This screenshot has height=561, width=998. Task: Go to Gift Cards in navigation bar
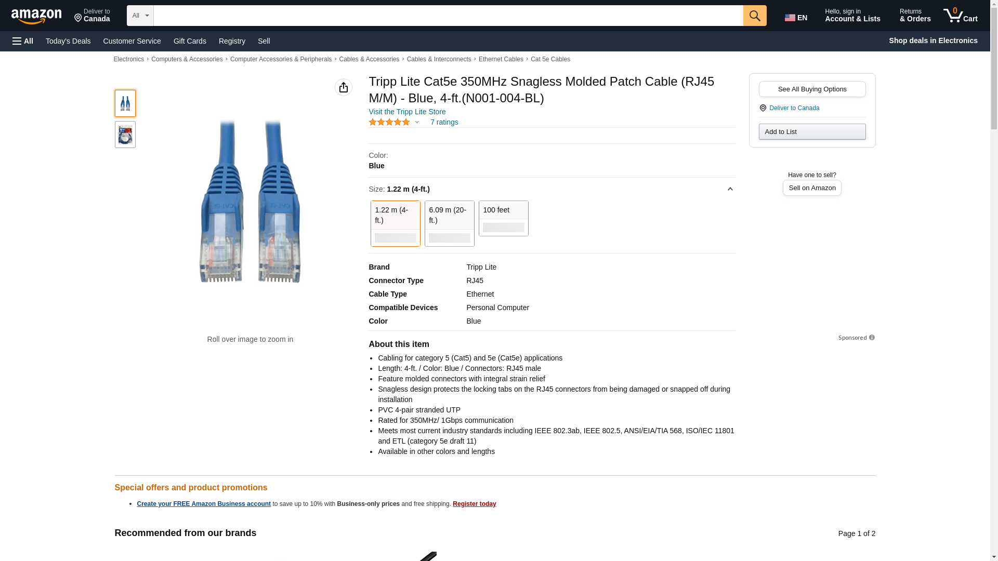point(190,41)
